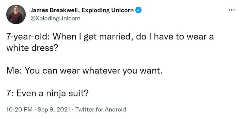Click the blue verified checkmark badge
This screenshot has width=241, height=119.
[x=138, y=10]
